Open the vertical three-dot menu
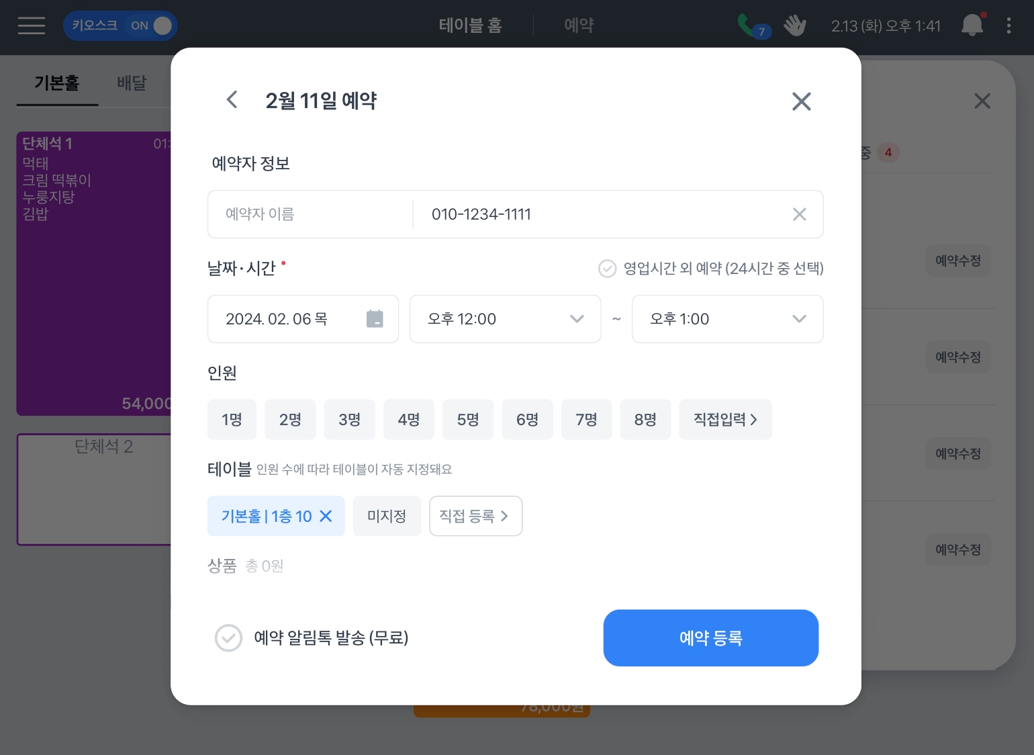 [x=1008, y=26]
